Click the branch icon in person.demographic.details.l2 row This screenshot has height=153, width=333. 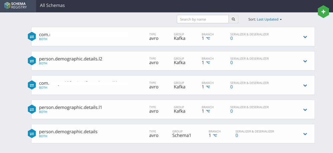tap(208, 63)
